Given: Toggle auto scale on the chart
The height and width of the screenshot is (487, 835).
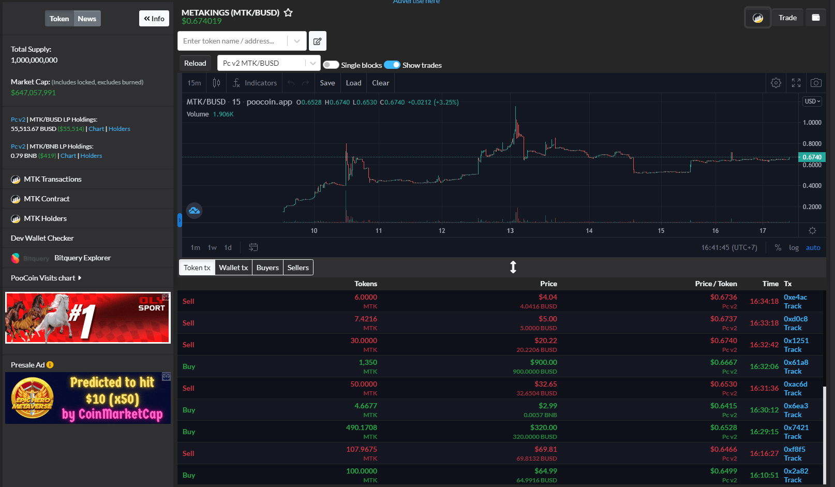Looking at the screenshot, I should (x=813, y=247).
